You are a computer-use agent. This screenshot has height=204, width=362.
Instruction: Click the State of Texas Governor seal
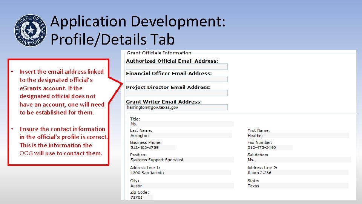point(31,30)
